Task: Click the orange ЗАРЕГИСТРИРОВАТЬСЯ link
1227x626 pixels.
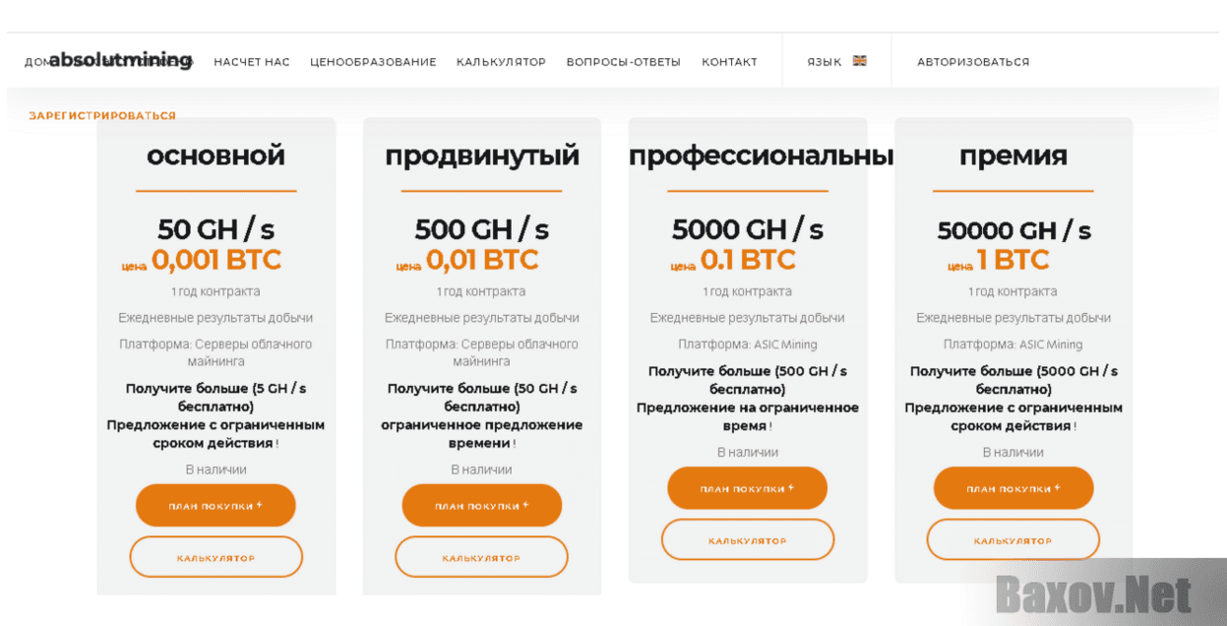Action: click(102, 115)
